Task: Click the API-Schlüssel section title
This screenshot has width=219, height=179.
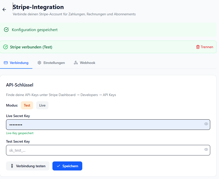Action: (x=20, y=85)
